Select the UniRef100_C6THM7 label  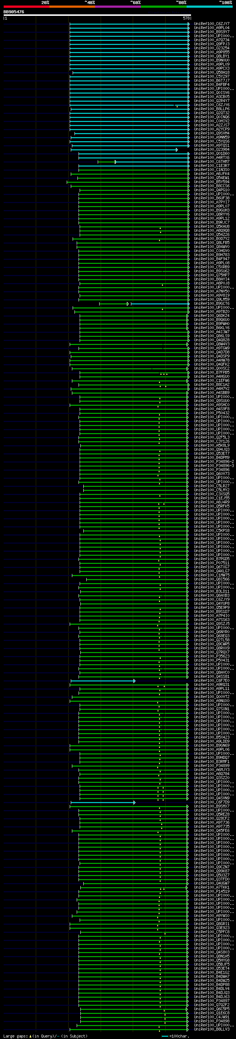click(212, 162)
